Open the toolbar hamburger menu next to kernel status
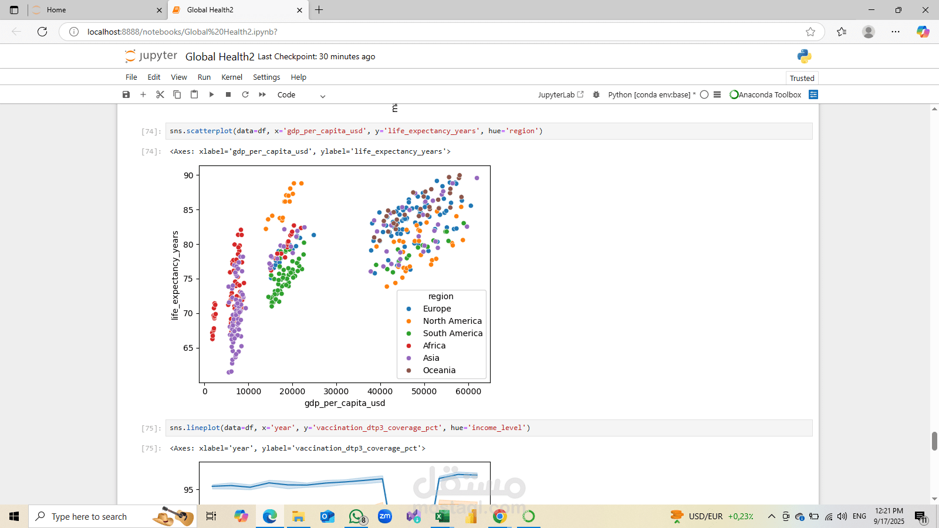The height and width of the screenshot is (528, 939). point(717,94)
